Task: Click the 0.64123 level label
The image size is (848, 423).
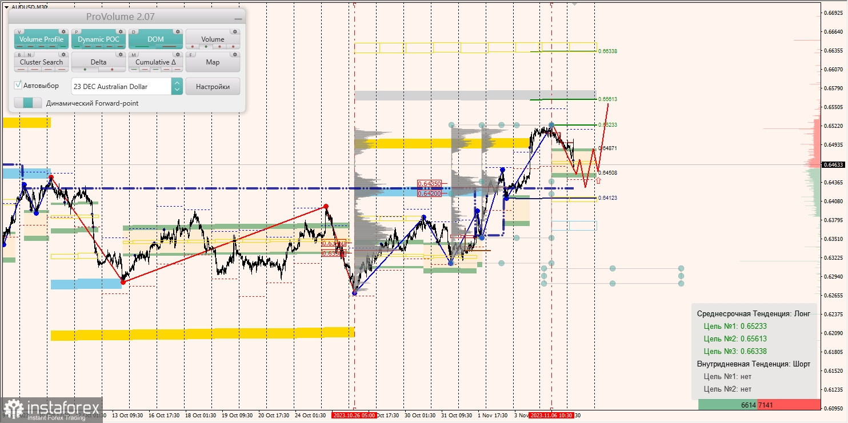Action: click(607, 198)
